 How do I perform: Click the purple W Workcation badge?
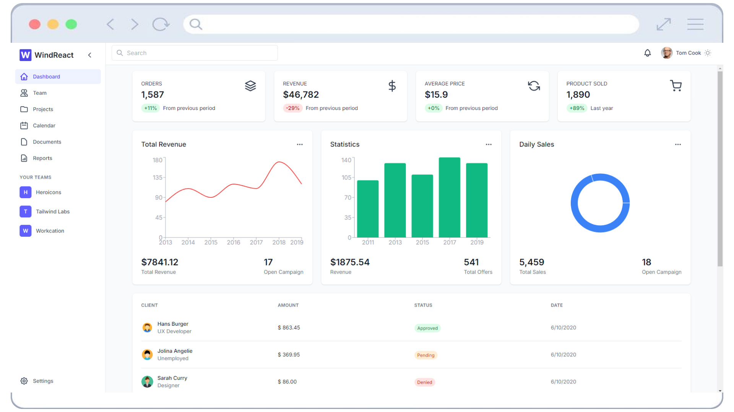(25, 231)
